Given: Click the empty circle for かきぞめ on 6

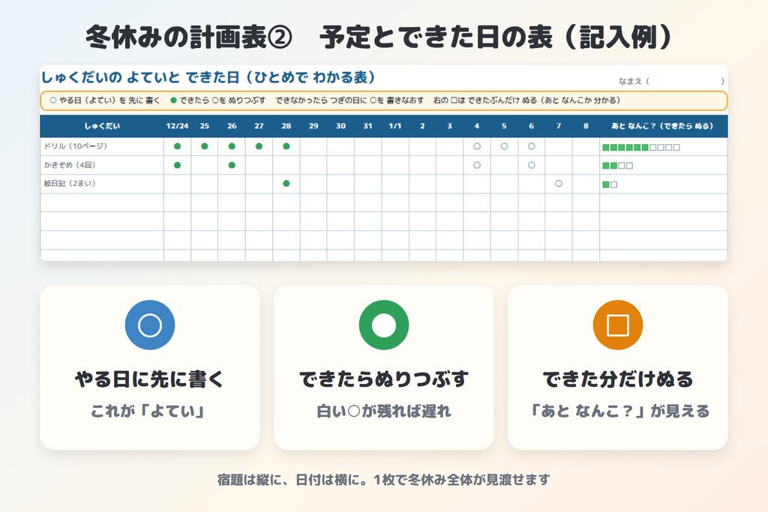Looking at the screenshot, I should click(x=532, y=166).
